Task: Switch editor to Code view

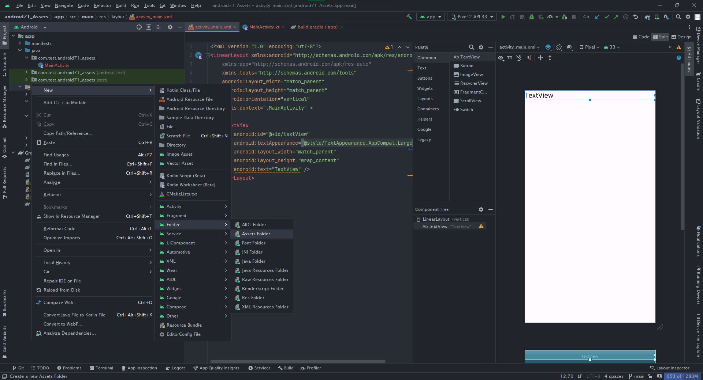Action: point(641,37)
